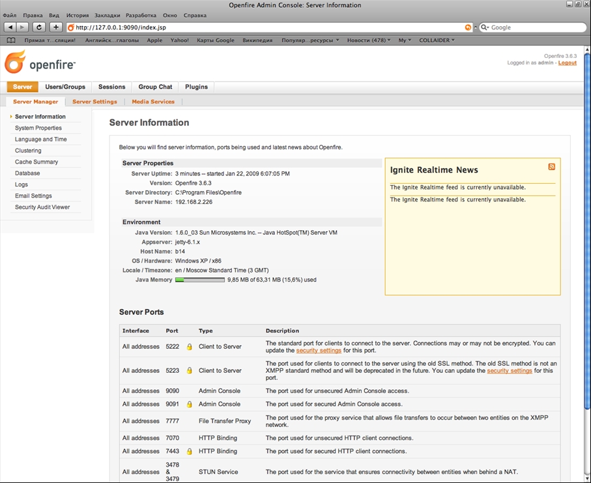
Task: Open the Википедия bookmark
Action: [x=257, y=40]
